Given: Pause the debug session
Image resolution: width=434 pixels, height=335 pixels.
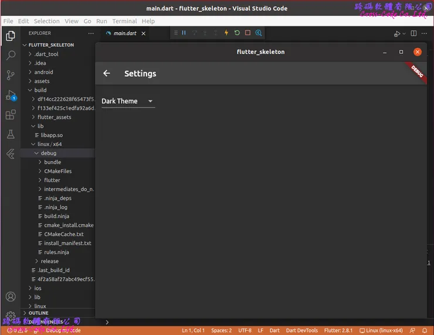Looking at the screenshot, I should coord(184,33).
